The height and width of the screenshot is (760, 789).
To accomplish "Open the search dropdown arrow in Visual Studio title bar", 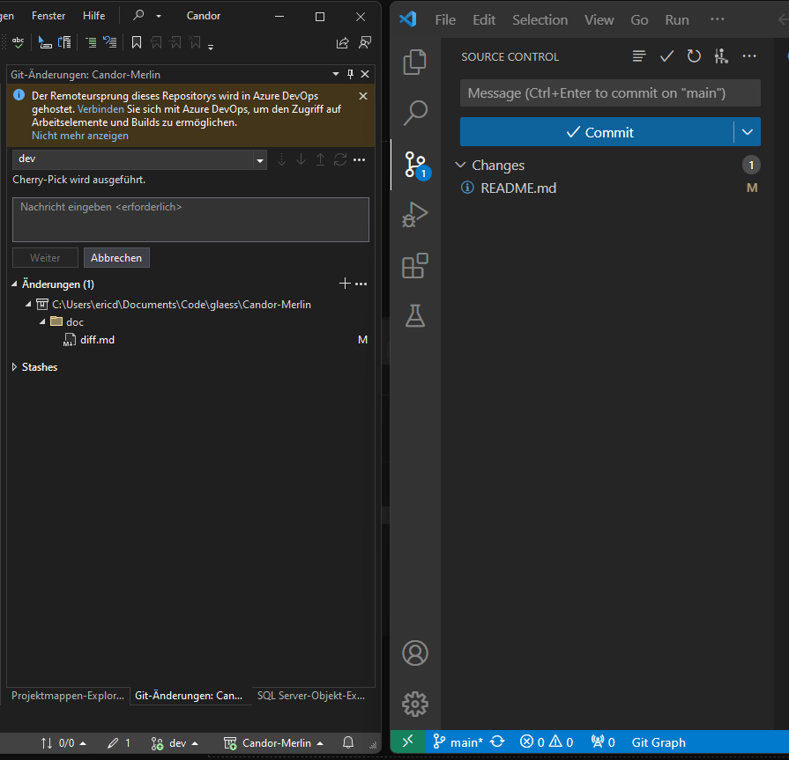I will click(159, 16).
